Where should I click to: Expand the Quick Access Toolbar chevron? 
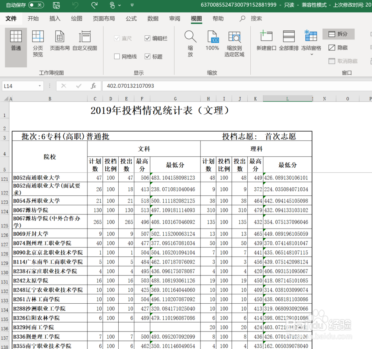click(x=132, y=5)
